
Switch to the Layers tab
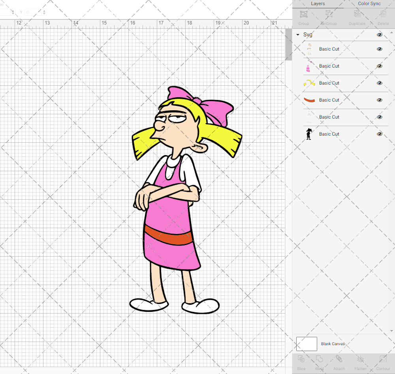pyautogui.click(x=318, y=4)
